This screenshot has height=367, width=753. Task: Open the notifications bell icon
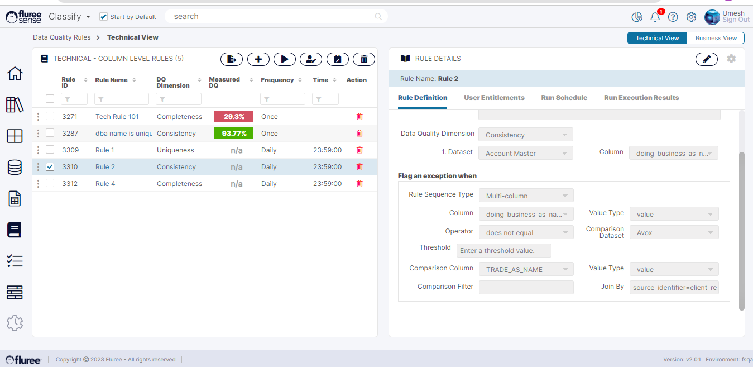coord(655,17)
